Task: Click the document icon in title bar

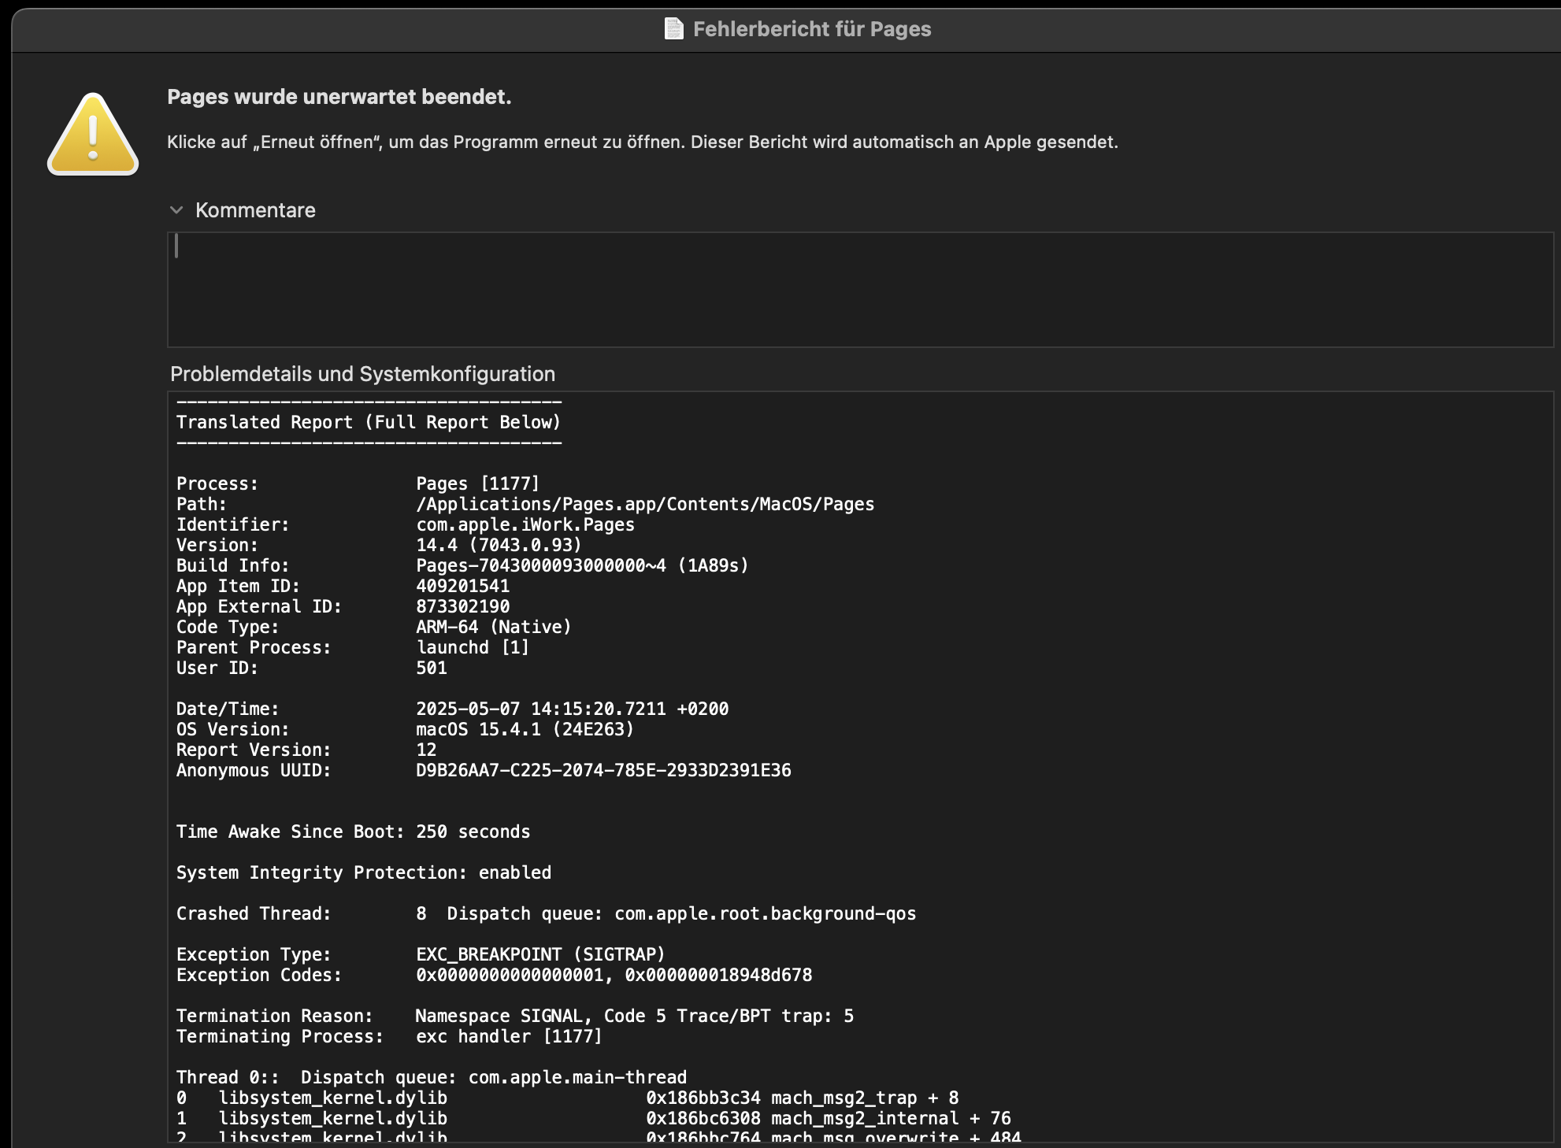Action: [x=674, y=29]
